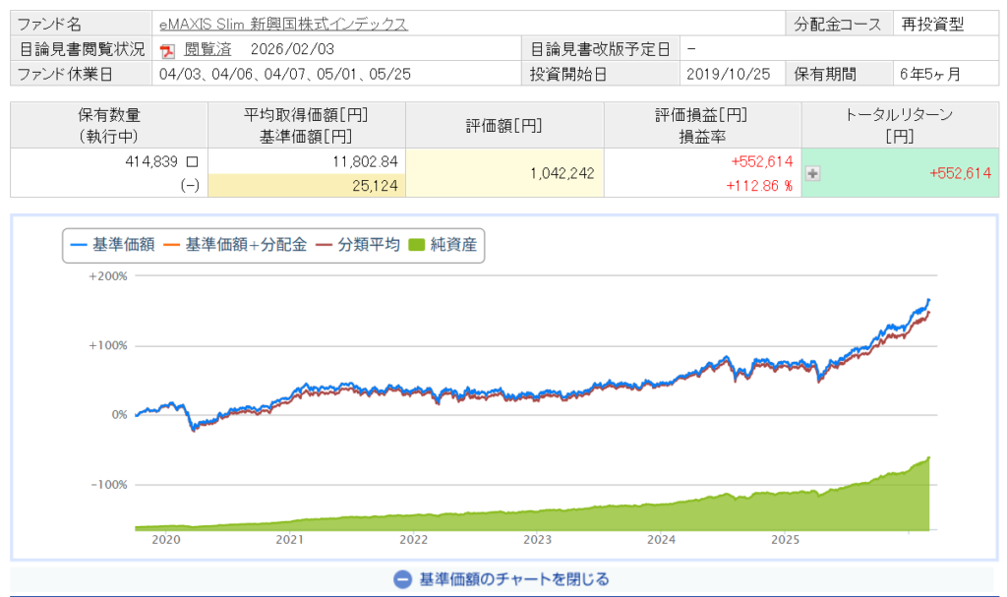Click the plus icon beside total return
Screen dimensions: 1007x597
click(x=812, y=173)
